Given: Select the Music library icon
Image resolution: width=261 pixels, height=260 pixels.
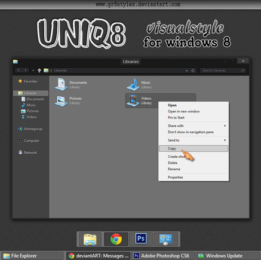Looking at the screenshot, I should pyautogui.click(x=133, y=84).
